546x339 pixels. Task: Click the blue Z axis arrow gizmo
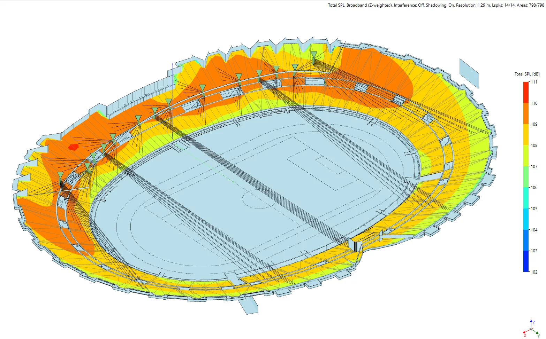[531, 323]
